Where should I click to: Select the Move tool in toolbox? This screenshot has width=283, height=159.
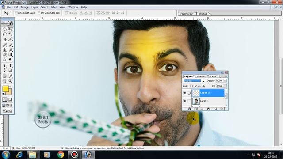coord(10,29)
